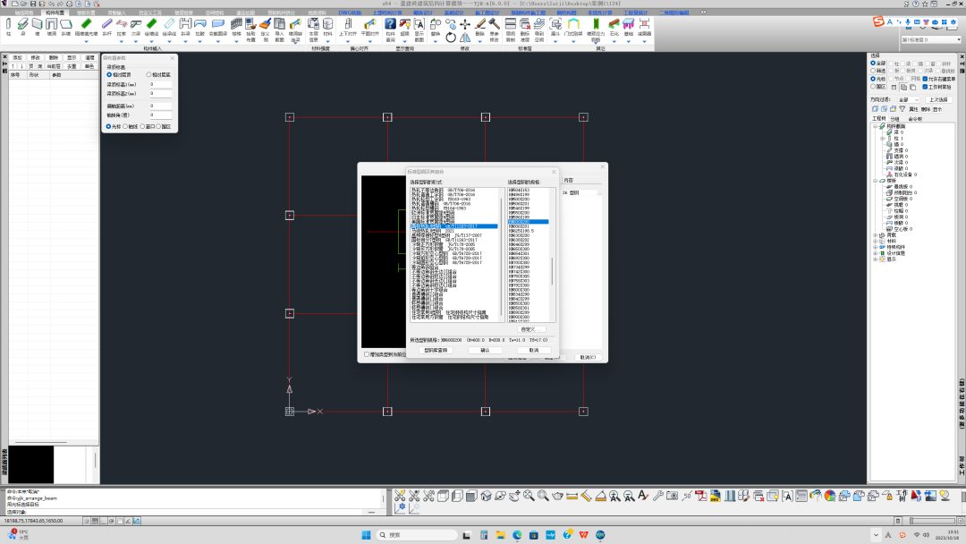Viewport: 966px width, 544px height.
Task: Open 本层信息 floor info icon
Action: tap(314, 23)
